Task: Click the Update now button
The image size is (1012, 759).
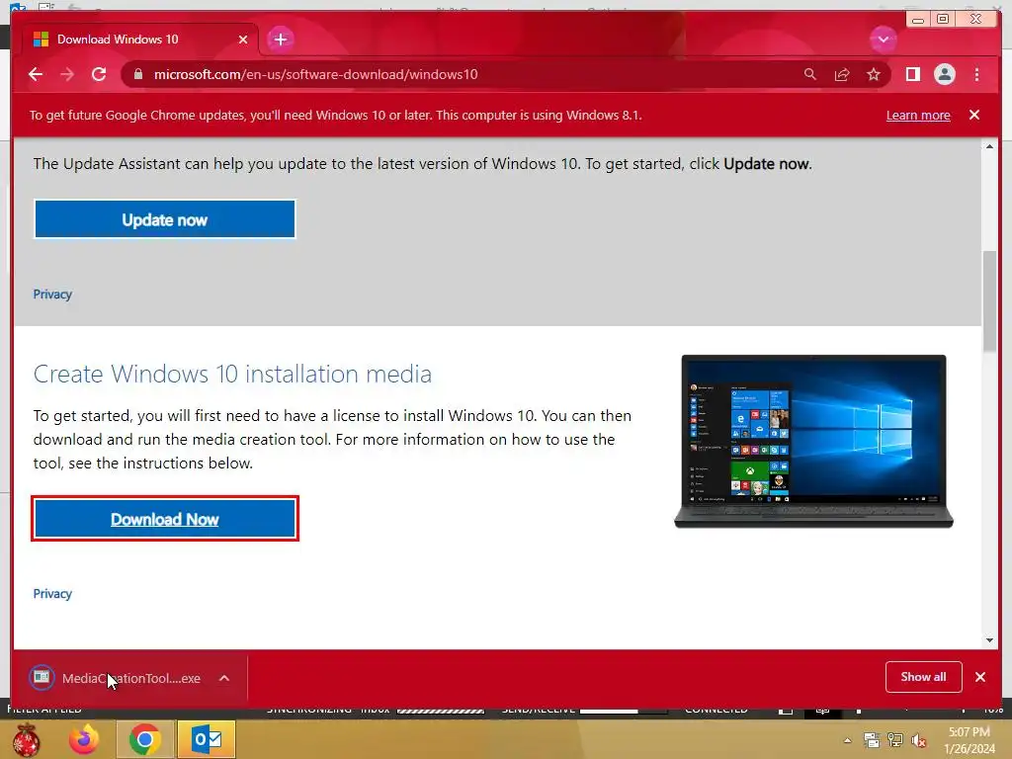Action: point(165,219)
